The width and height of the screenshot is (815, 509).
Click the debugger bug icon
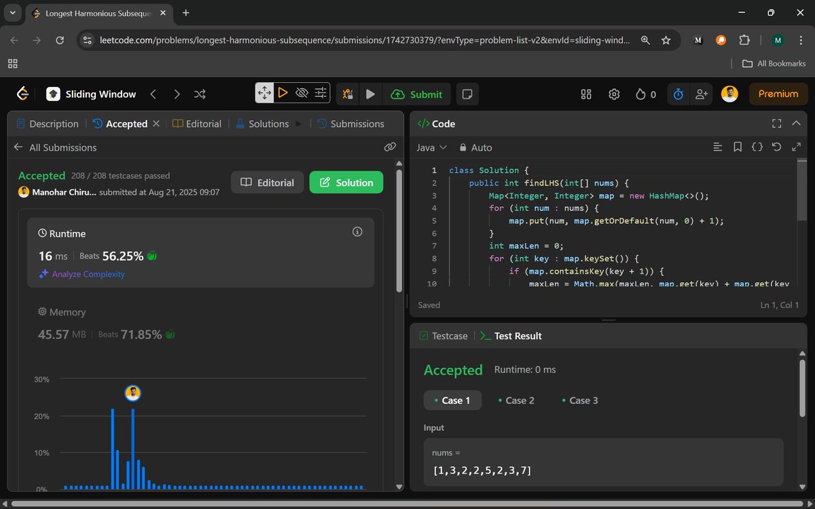(x=348, y=94)
